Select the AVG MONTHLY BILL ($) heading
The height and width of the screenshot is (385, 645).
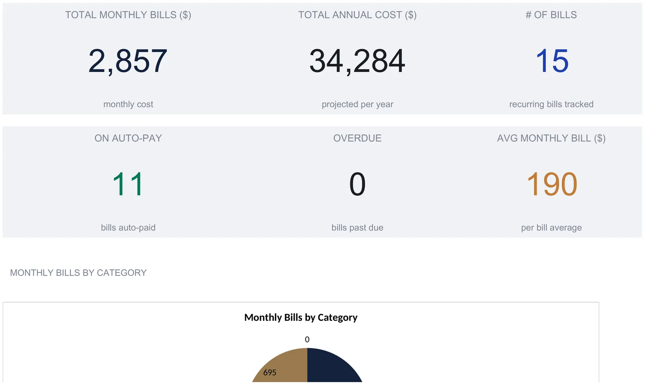(x=551, y=138)
